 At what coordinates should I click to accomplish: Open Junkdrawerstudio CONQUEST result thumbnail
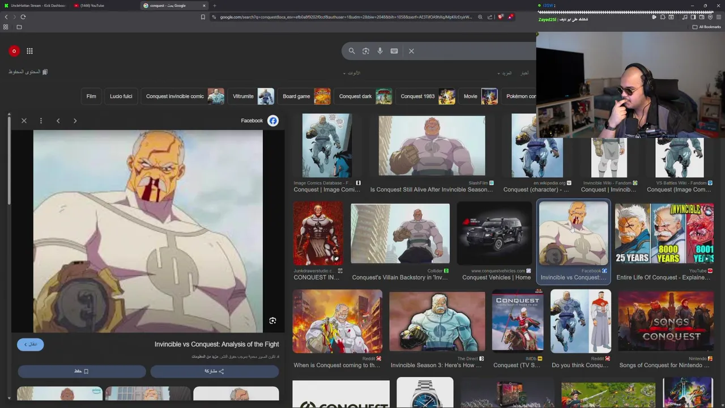coord(318,233)
